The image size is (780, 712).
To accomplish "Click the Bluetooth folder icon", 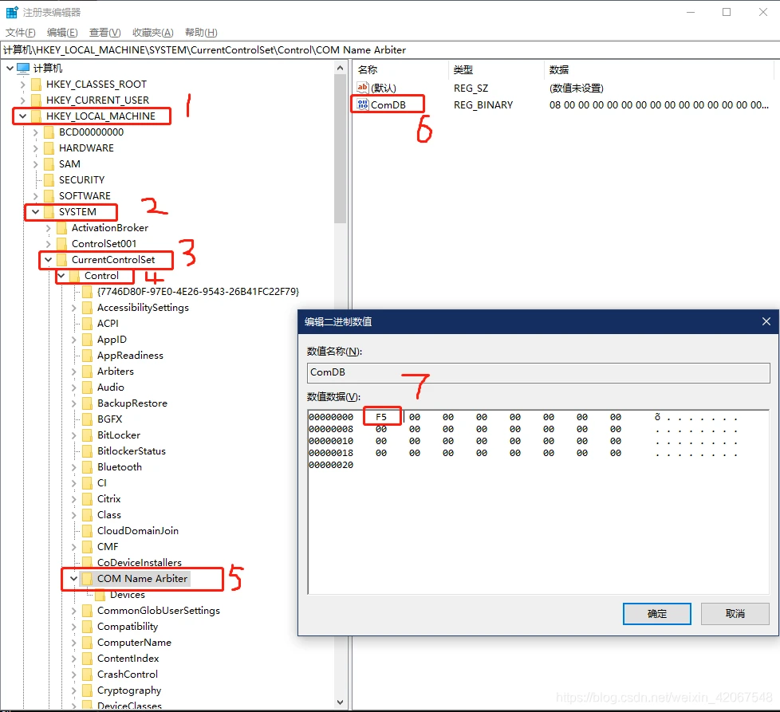I will (x=87, y=467).
